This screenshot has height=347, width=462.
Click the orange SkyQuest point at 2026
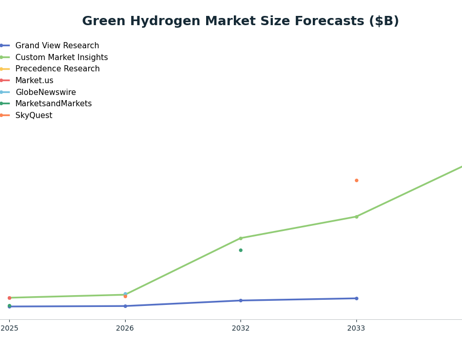pyautogui.click(x=125, y=297)
